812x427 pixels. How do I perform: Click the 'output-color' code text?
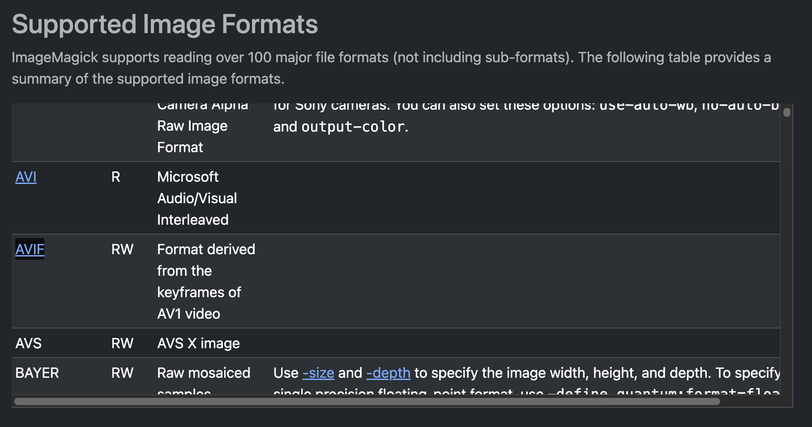point(353,127)
